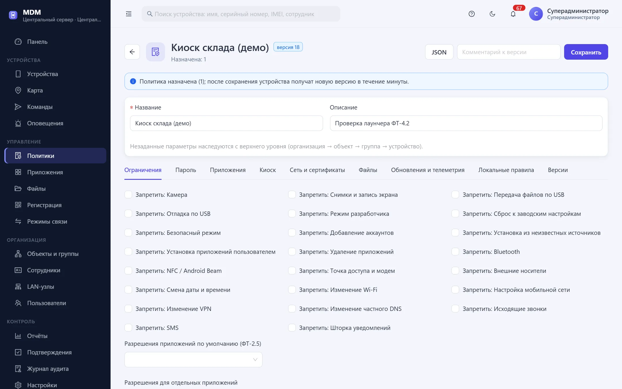Check Запретить: Отладка по USB

point(128,214)
